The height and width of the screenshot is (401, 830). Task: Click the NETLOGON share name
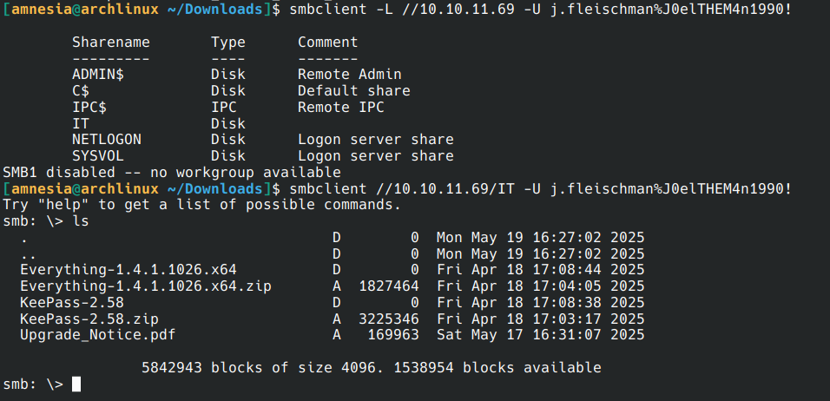(106, 140)
